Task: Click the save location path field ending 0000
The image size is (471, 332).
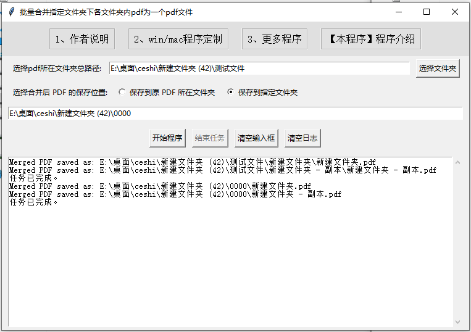Action: (235, 113)
